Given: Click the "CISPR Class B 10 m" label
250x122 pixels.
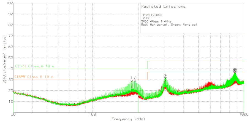Looking at the screenshot, I should click(x=34, y=77).
